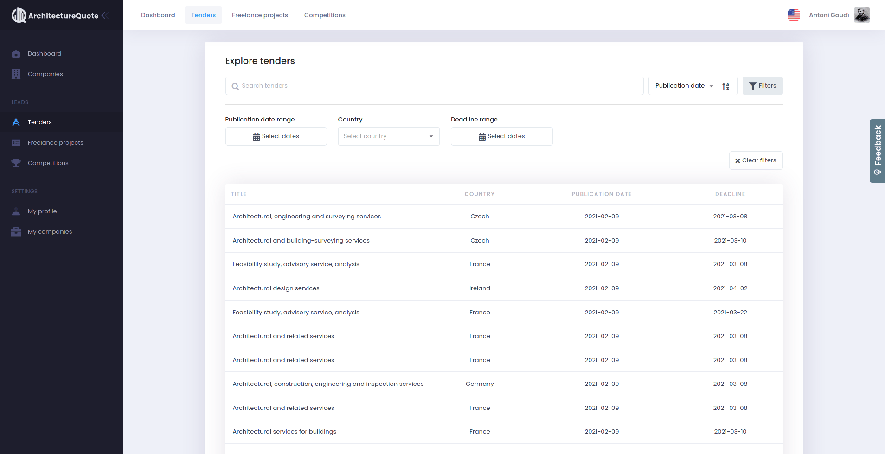The width and height of the screenshot is (885, 454).
Task: Open Companies from sidebar
Action: click(45, 74)
